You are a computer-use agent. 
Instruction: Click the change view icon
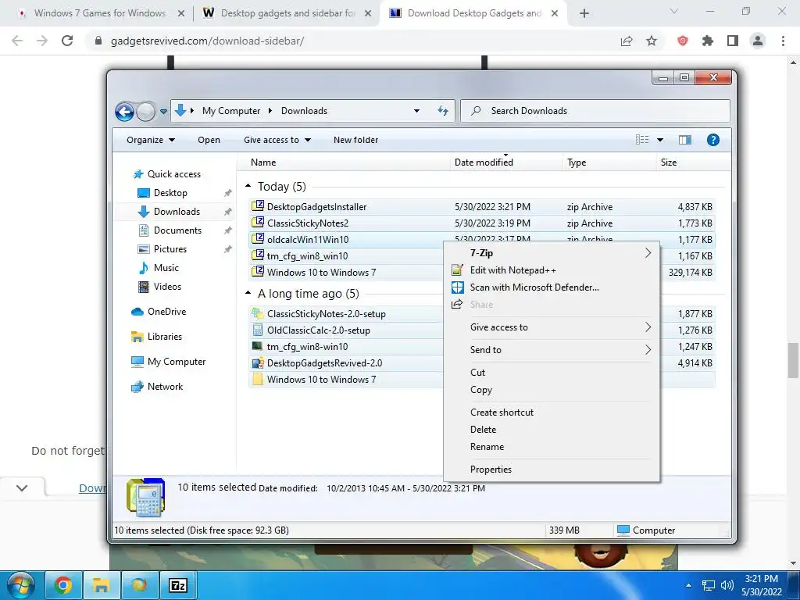tap(642, 140)
